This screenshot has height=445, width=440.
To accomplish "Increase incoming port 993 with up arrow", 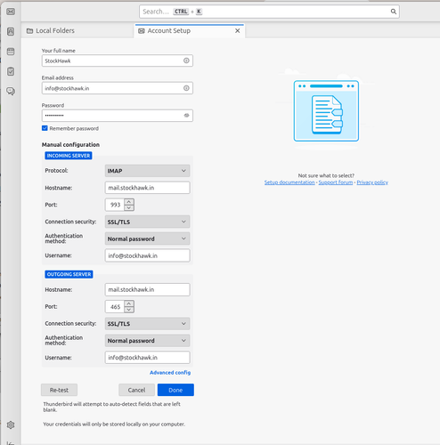I will click(x=129, y=202).
